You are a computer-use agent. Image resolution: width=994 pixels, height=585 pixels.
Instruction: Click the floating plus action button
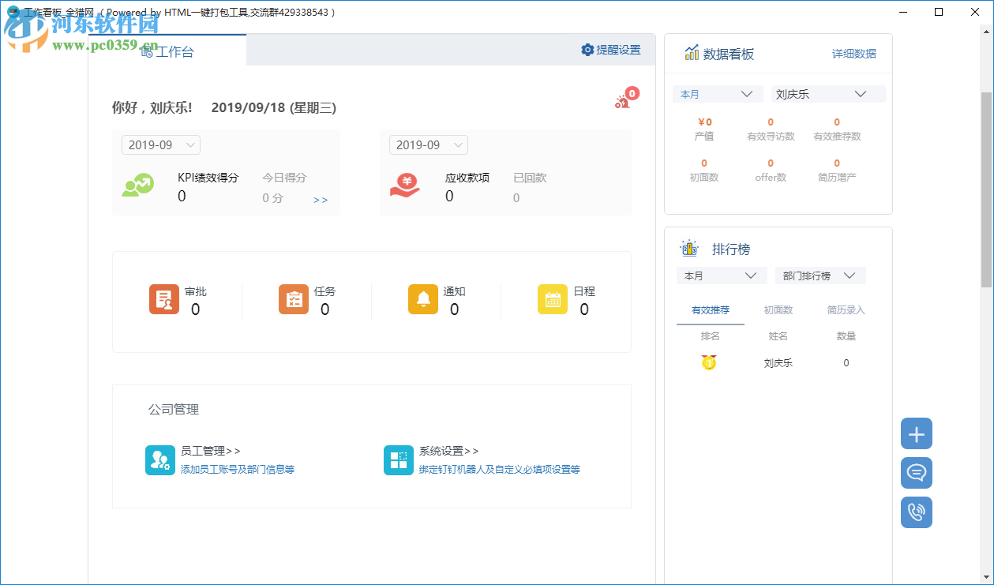[x=916, y=433]
